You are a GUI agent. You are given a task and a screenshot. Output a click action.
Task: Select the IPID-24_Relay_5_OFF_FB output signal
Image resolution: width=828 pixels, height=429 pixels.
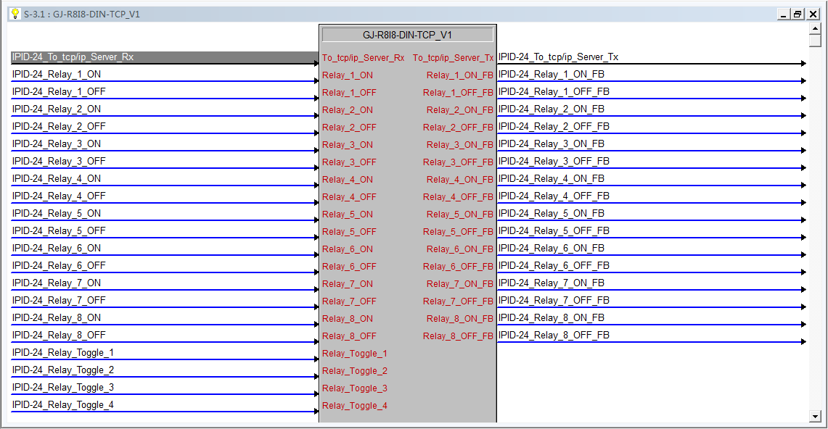coord(651,231)
